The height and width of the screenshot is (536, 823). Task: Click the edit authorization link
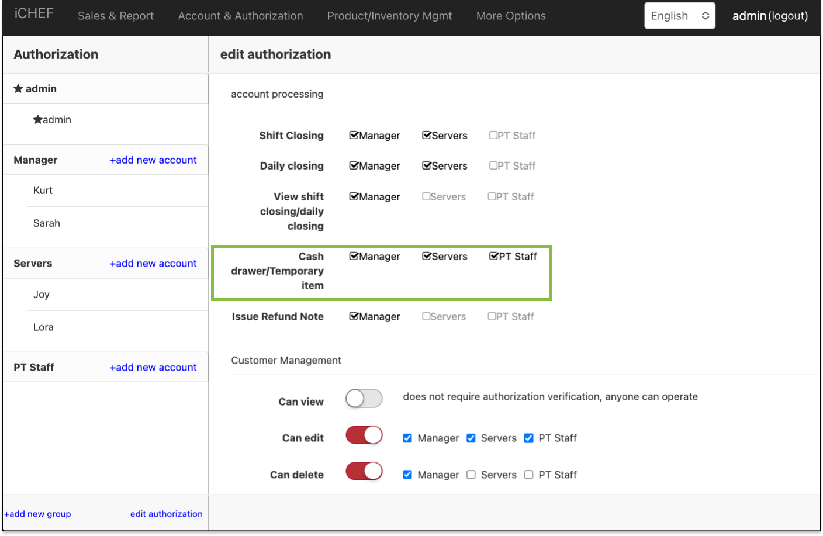click(166, 514)
